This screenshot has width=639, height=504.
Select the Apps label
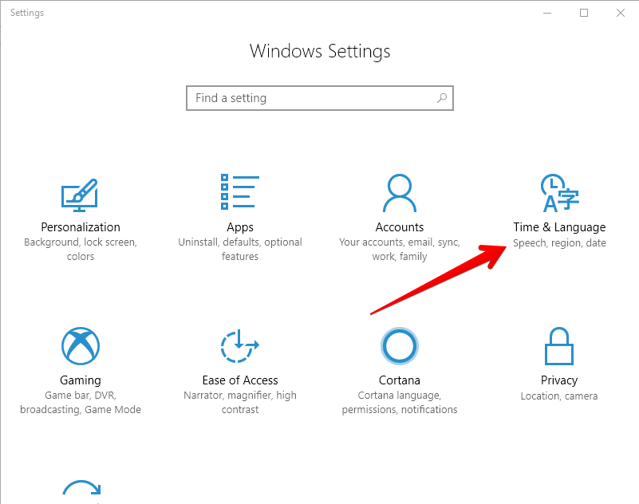[240, 227]
